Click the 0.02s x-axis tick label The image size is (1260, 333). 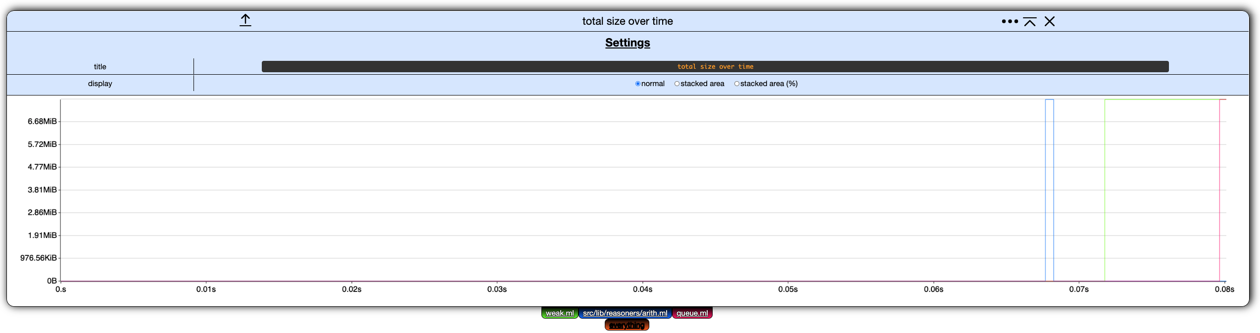point(351,289)
